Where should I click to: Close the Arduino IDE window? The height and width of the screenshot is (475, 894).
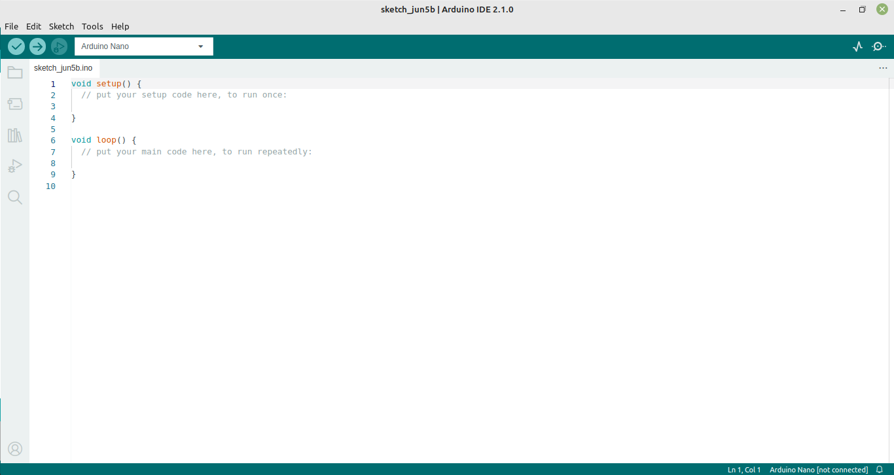(x=882, y=9)
